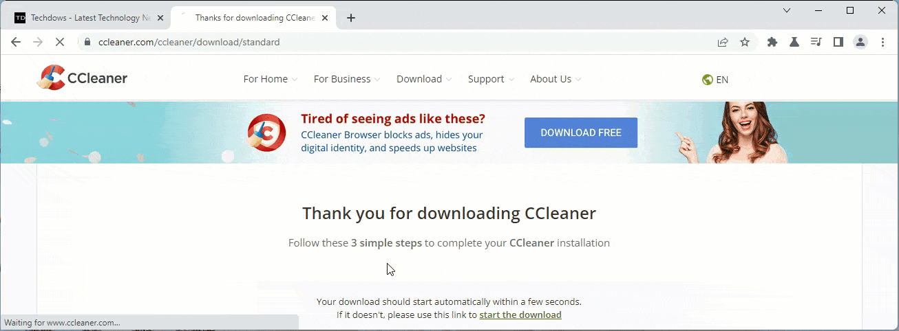Open the For Business menu
Viewport: 899px width, 331px height.
point(347,79)
